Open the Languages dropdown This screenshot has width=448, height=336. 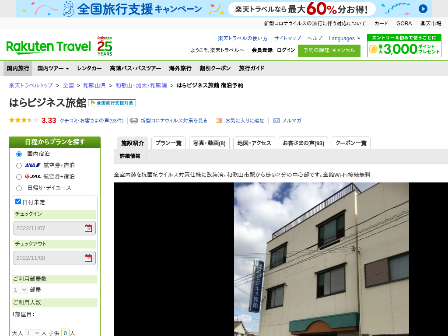344,38
